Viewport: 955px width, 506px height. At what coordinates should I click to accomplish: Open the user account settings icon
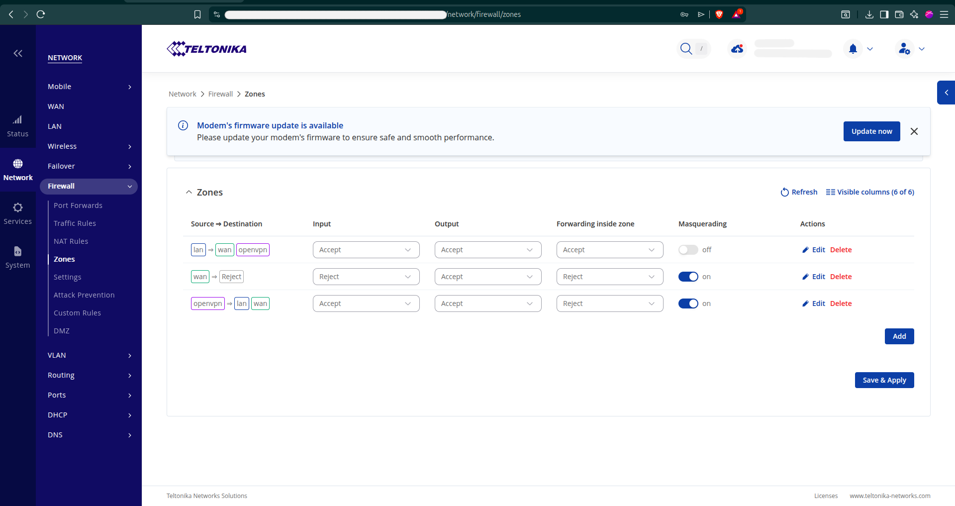[904, 49]
